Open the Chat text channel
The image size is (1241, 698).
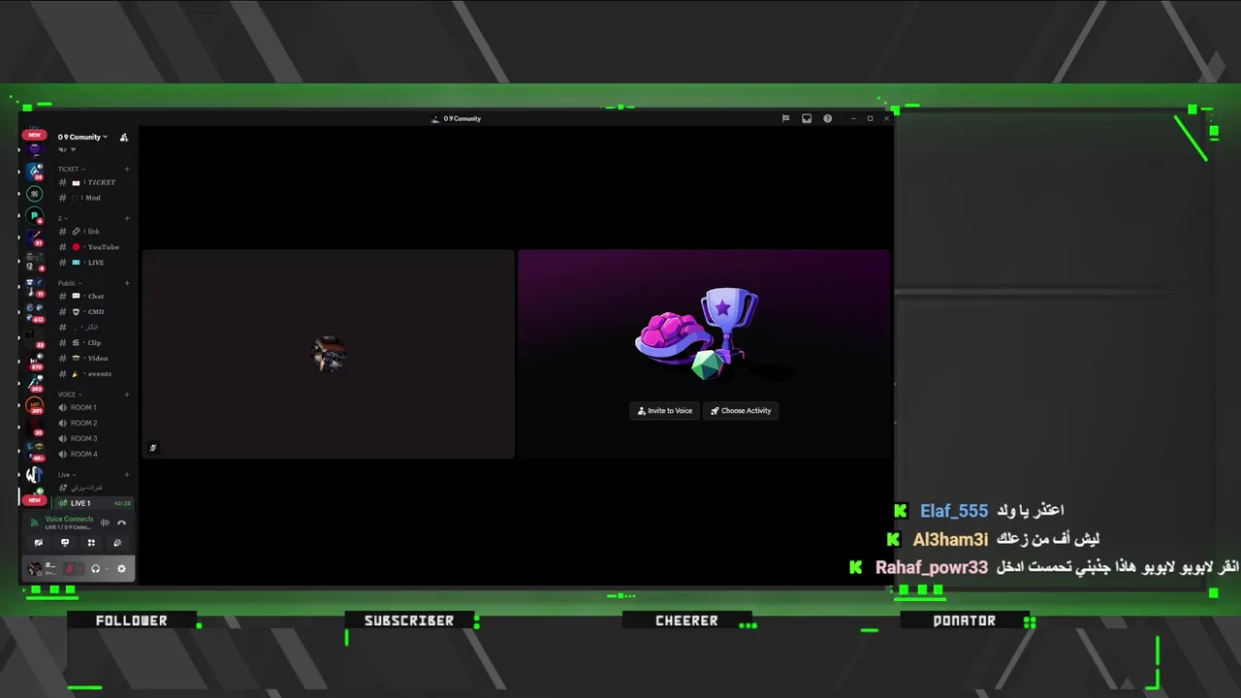pos(94,297)
